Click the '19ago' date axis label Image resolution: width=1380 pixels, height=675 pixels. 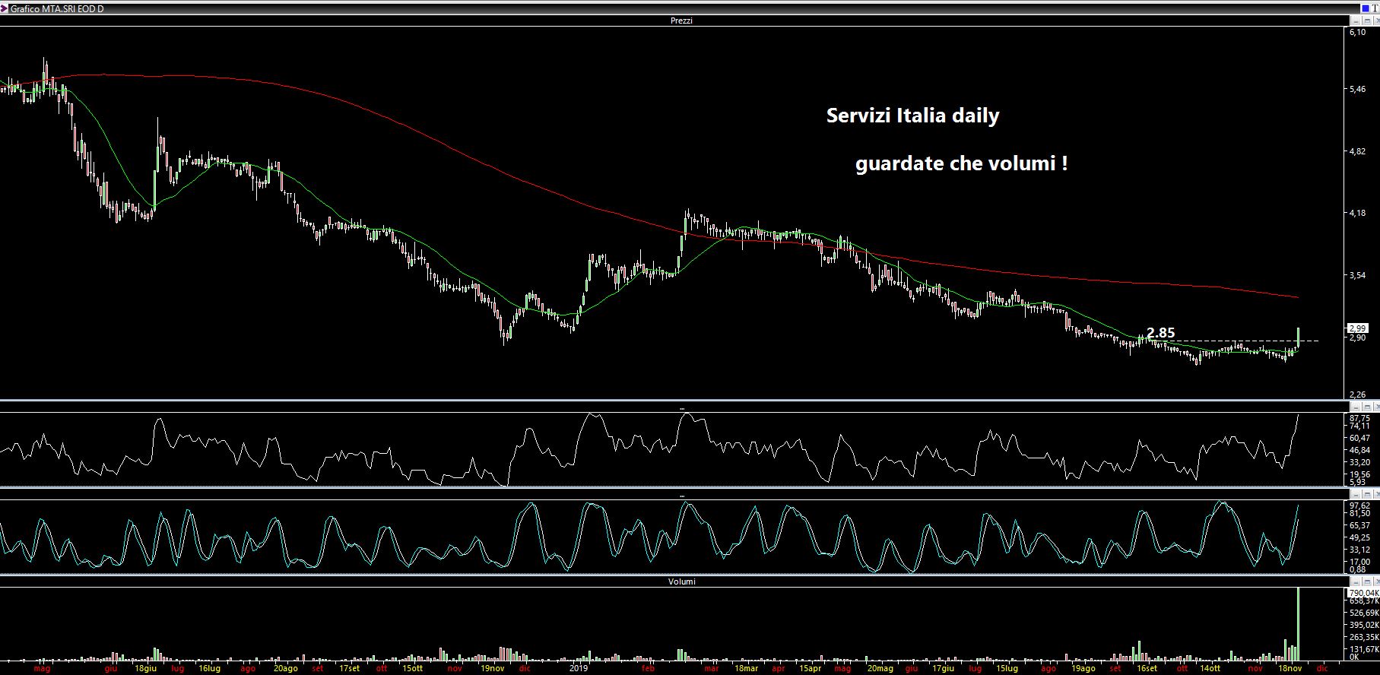tap(1083, 669)
